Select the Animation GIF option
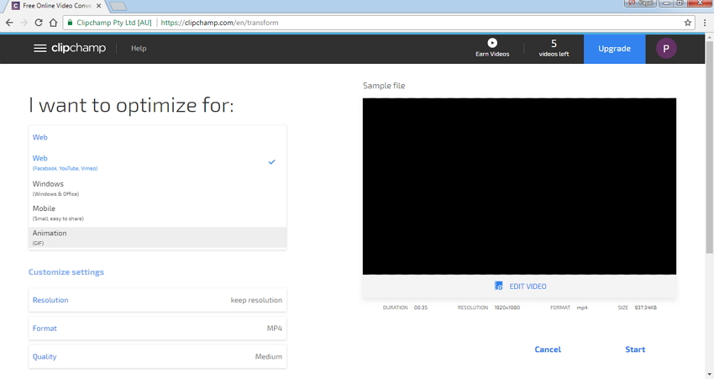This screenshot has width=714, height=379. click(x=157, y=237)
